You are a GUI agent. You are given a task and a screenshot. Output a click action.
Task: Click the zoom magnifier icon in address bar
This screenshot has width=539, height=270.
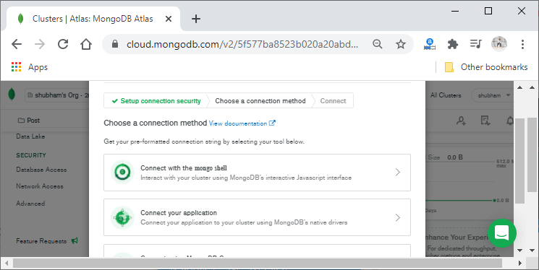tap(378, 44)
